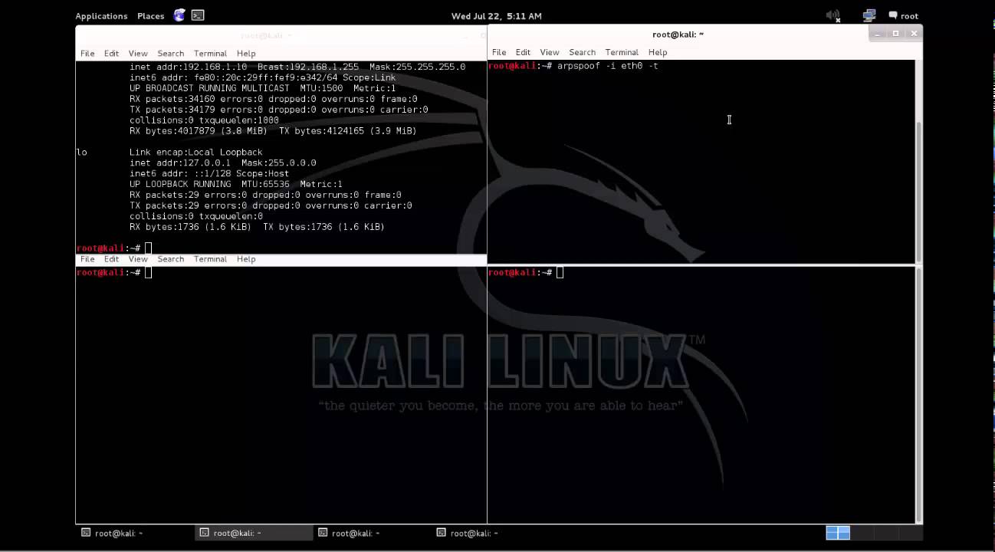This screenshot has width=995, height=552.
Task: Open Help menu in the bottom-left terminal
Action: coord(246,259)
